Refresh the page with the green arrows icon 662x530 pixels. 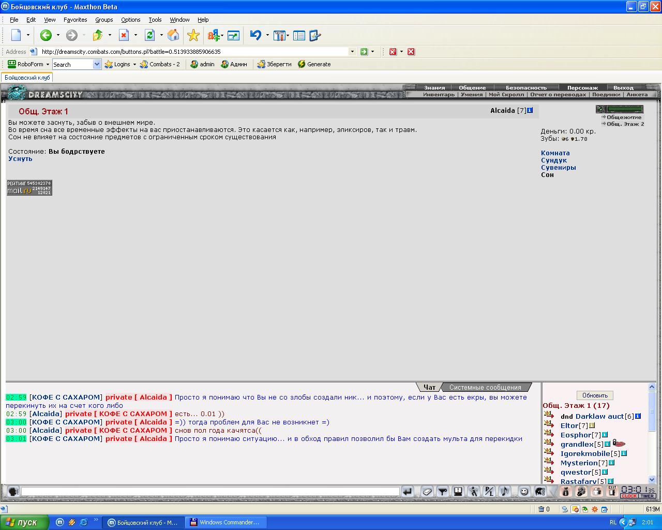(149, 35)
